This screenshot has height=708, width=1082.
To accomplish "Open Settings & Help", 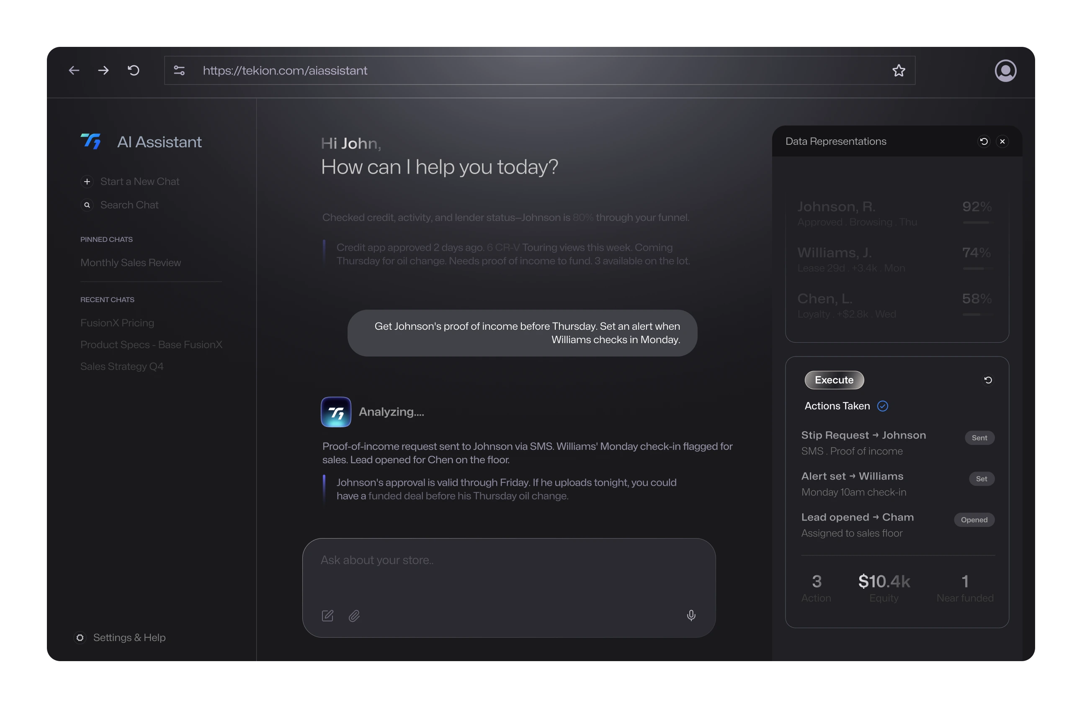I will (x=129, y=638).
